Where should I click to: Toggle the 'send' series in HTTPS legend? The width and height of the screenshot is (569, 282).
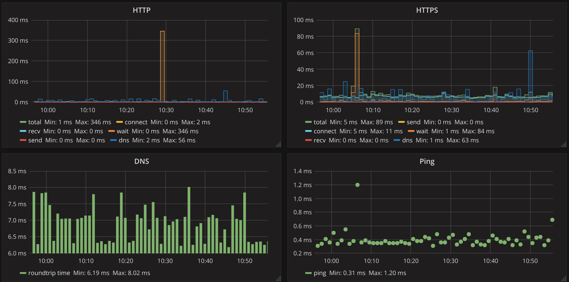click(x=413, y=122)
